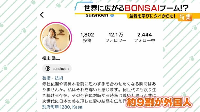Open the suishoen Threads badge
Viewport: 200px width, 112px height.
57,68
